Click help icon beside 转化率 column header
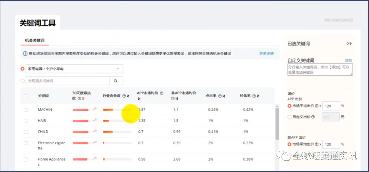The height and width of the screenshot is (172, 369). pyautogui.click(x=254, y=96)
